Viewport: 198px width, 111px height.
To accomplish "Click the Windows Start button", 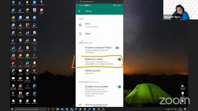I will coord(12,109).
